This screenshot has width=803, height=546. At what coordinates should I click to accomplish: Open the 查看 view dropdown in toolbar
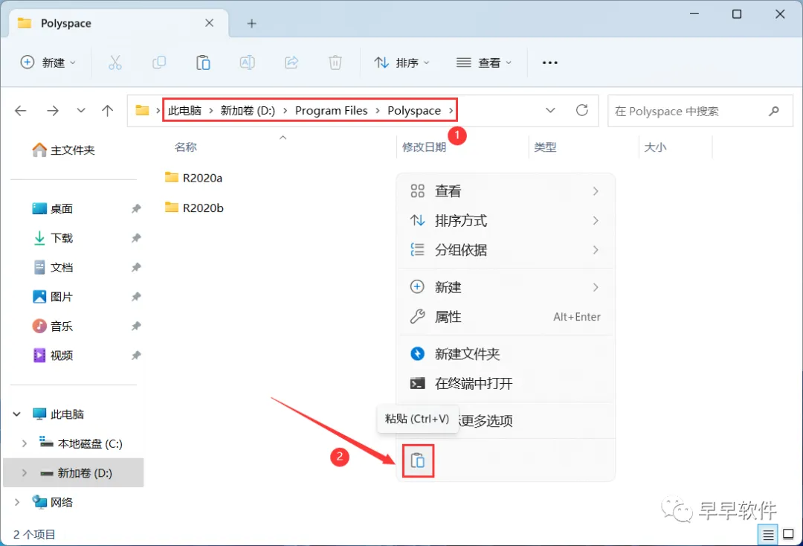click(484, 62)
